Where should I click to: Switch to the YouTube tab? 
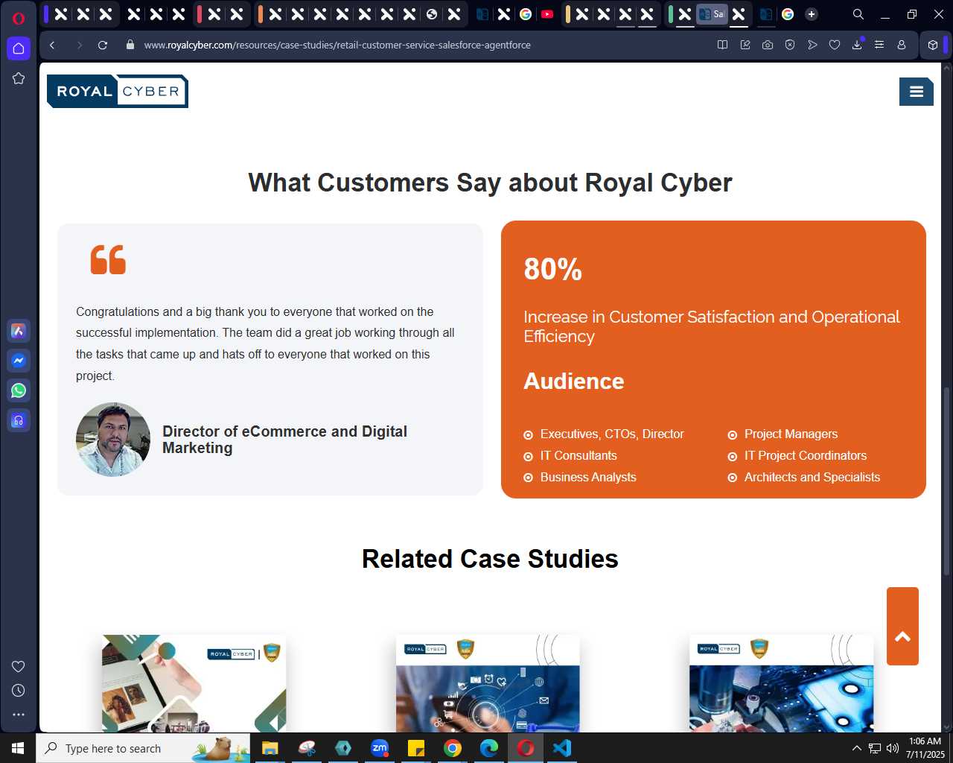click(x=547, y=14)
